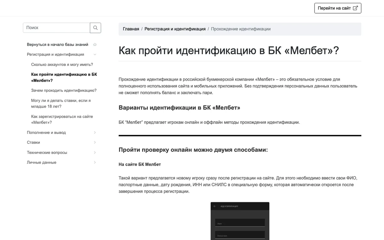Open the Ставки sidebar section
384x240 pixels.
coord(33,142)
